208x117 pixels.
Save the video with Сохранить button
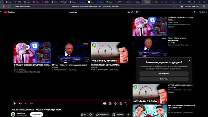[118, 114]
